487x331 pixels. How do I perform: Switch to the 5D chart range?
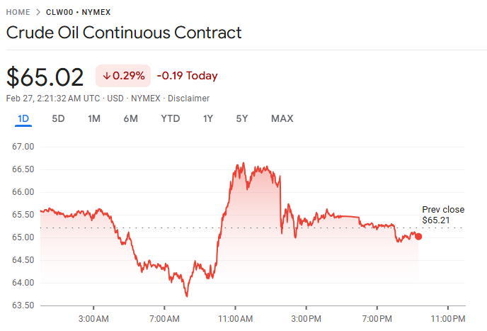[58, 118]
